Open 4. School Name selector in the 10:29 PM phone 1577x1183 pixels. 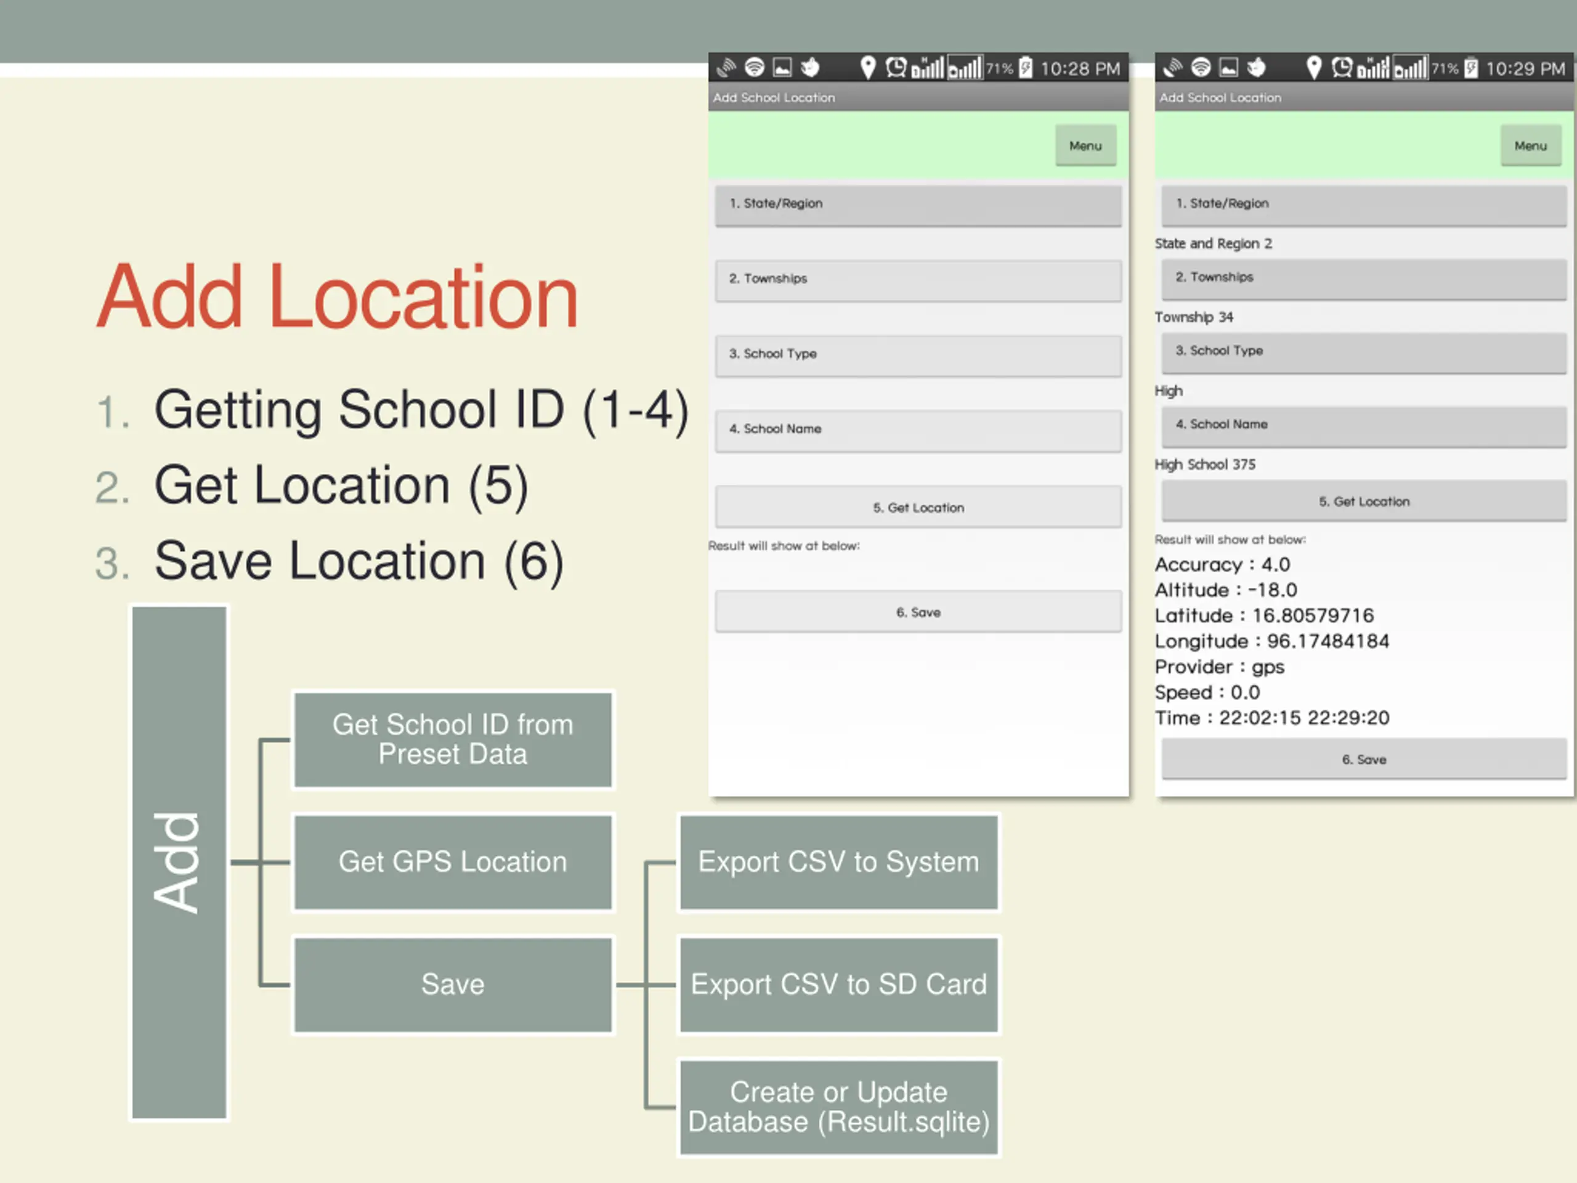1364,426
